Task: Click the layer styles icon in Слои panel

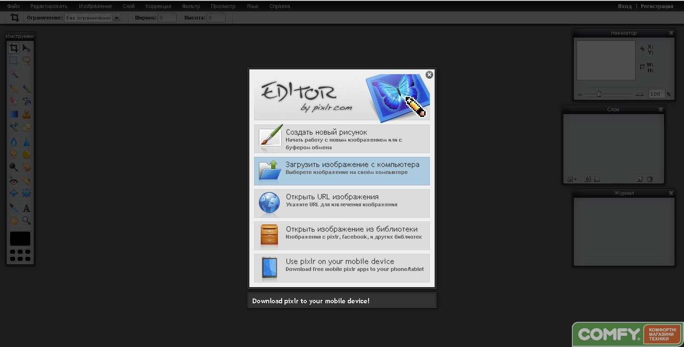Action: coord(598,179)
